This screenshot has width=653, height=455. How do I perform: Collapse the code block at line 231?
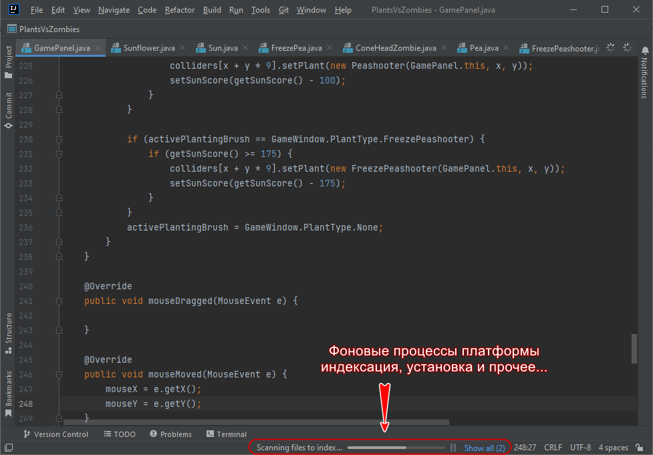[x=59, y=154]
